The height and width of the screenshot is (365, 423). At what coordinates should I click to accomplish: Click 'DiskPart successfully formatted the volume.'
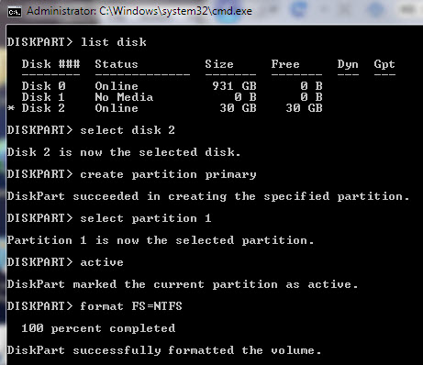tap(164, 350)
